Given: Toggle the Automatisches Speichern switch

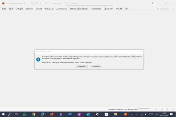Looking at the screenshot, I should coord(26,3).
